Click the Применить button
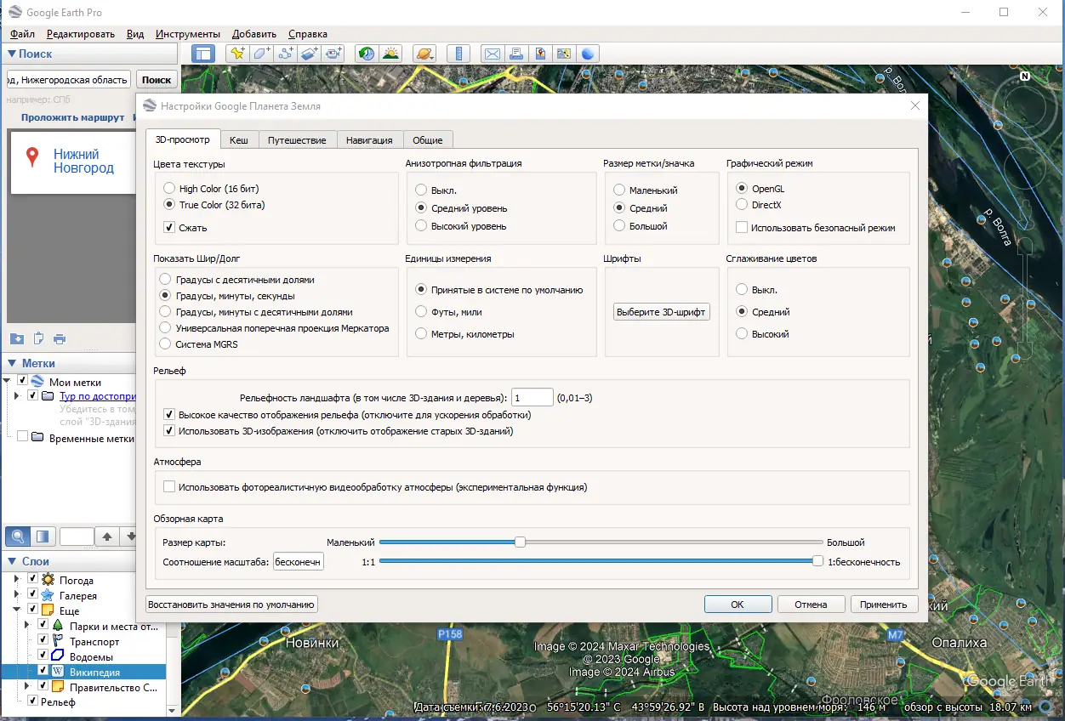Image resolution: width=1065 pixels, height=721 pixels. tap(883, 605)
